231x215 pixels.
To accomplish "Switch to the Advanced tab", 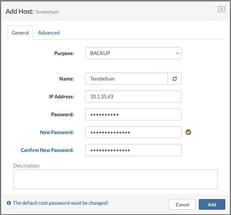I will coord(49,33).
